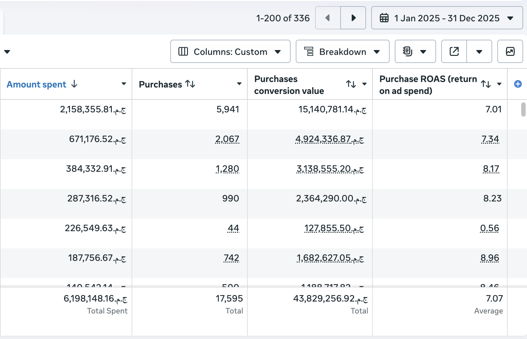This screenshot has height=339, width=527.
Task: Select ROAS value 7.01
Action: [493, 109]
